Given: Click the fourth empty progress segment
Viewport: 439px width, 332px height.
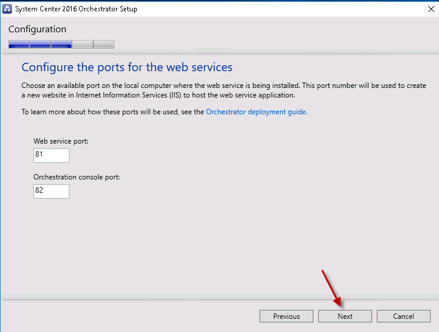Looking at the screenshot, I should click(83, 44).
